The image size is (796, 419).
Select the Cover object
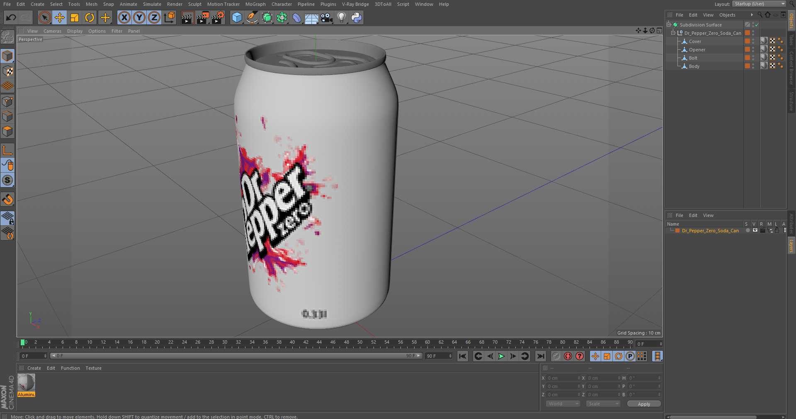point(695,41)
